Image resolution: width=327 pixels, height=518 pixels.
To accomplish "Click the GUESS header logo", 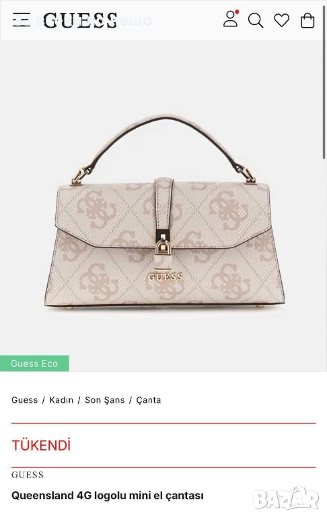I will click(80, 20).
